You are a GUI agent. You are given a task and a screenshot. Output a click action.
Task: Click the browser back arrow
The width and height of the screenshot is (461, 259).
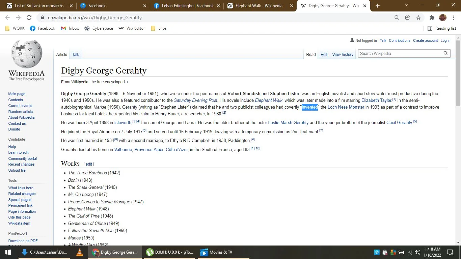[7, 18]
